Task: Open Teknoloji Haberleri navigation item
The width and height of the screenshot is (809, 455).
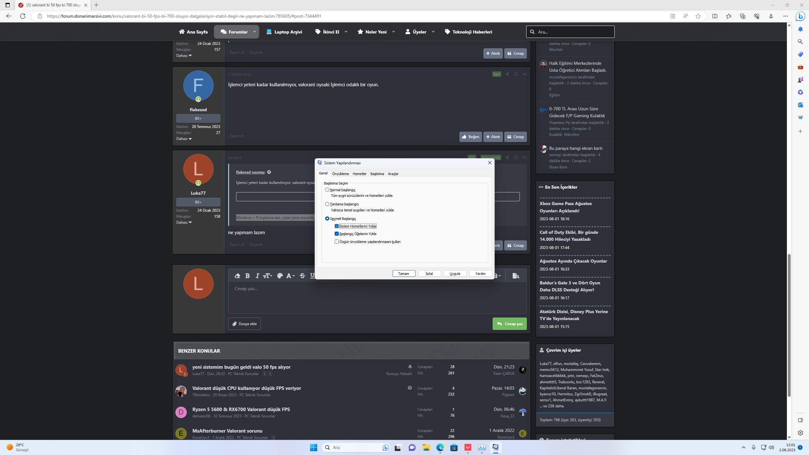Action: click(468, 32)
